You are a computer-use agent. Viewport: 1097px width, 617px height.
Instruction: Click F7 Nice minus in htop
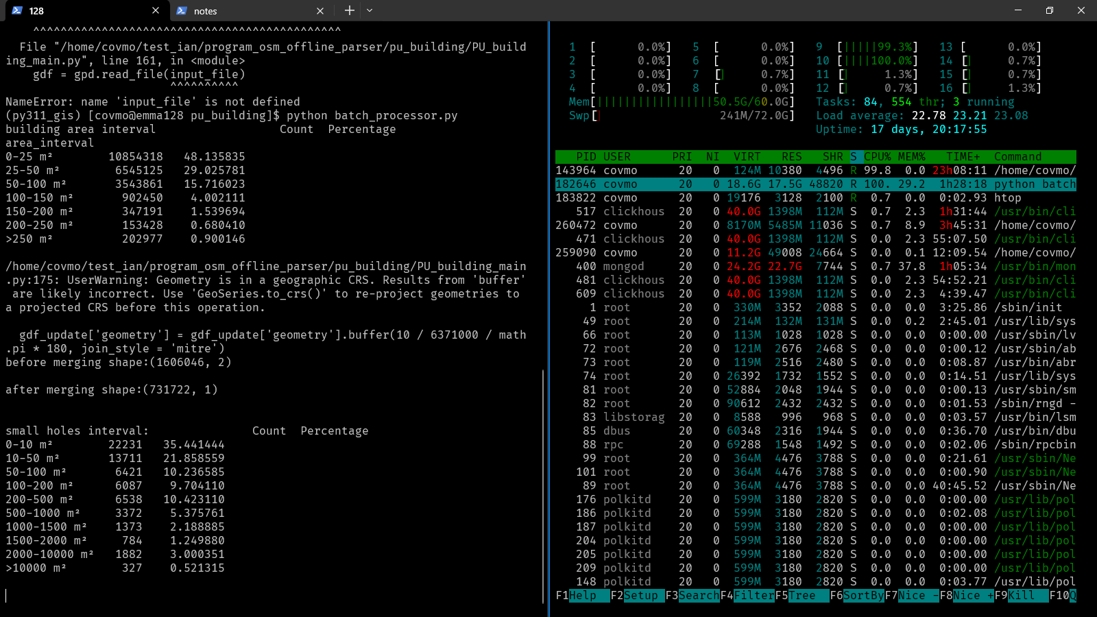[x=912, y=596]
